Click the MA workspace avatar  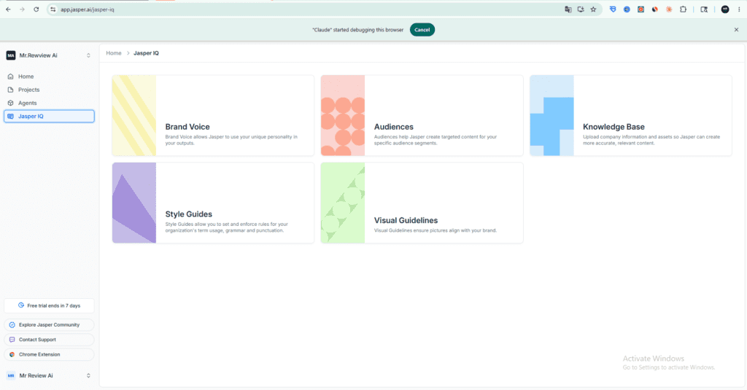[10, 55]
